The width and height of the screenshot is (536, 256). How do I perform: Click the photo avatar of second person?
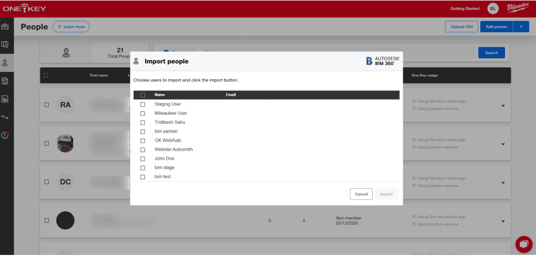click(x=65, y=144)
